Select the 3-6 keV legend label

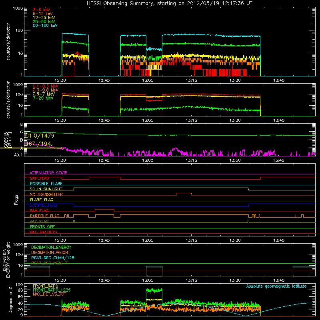(x=42, y=10)
